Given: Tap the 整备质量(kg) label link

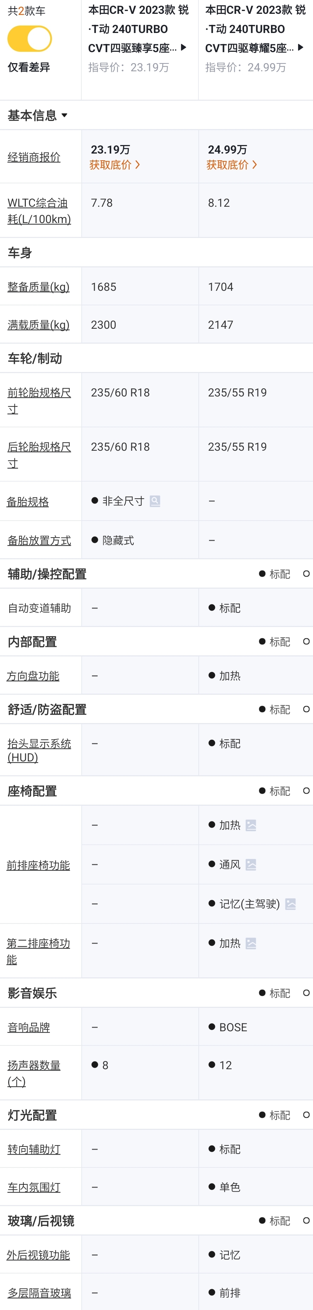Looking at the screenshot, I should tap(39, 287).
